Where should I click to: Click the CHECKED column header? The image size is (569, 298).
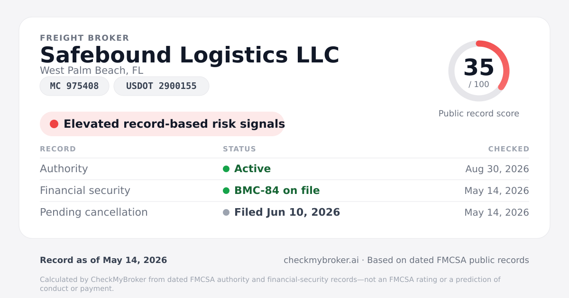click(x=509, y=149)
